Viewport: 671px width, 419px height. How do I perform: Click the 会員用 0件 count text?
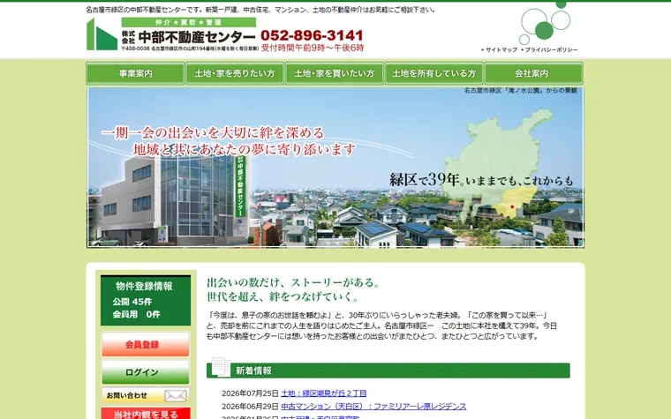[137, 315]
